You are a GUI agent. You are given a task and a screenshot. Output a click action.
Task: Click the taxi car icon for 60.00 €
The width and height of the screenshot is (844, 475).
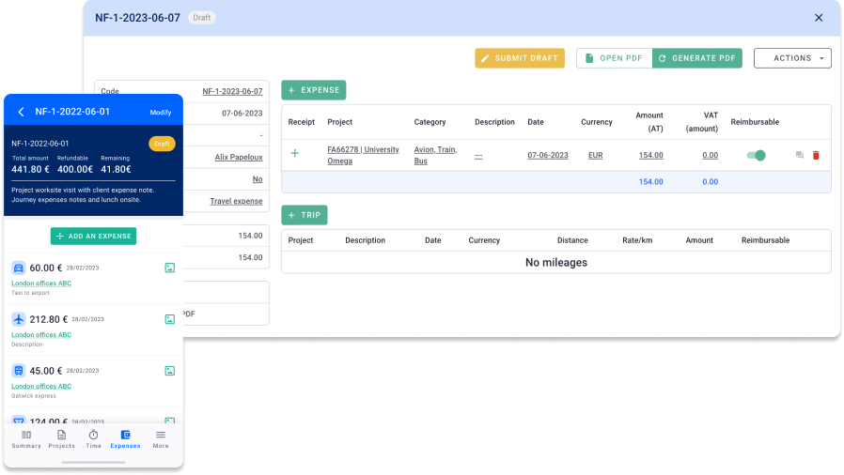tap(18, 268)
